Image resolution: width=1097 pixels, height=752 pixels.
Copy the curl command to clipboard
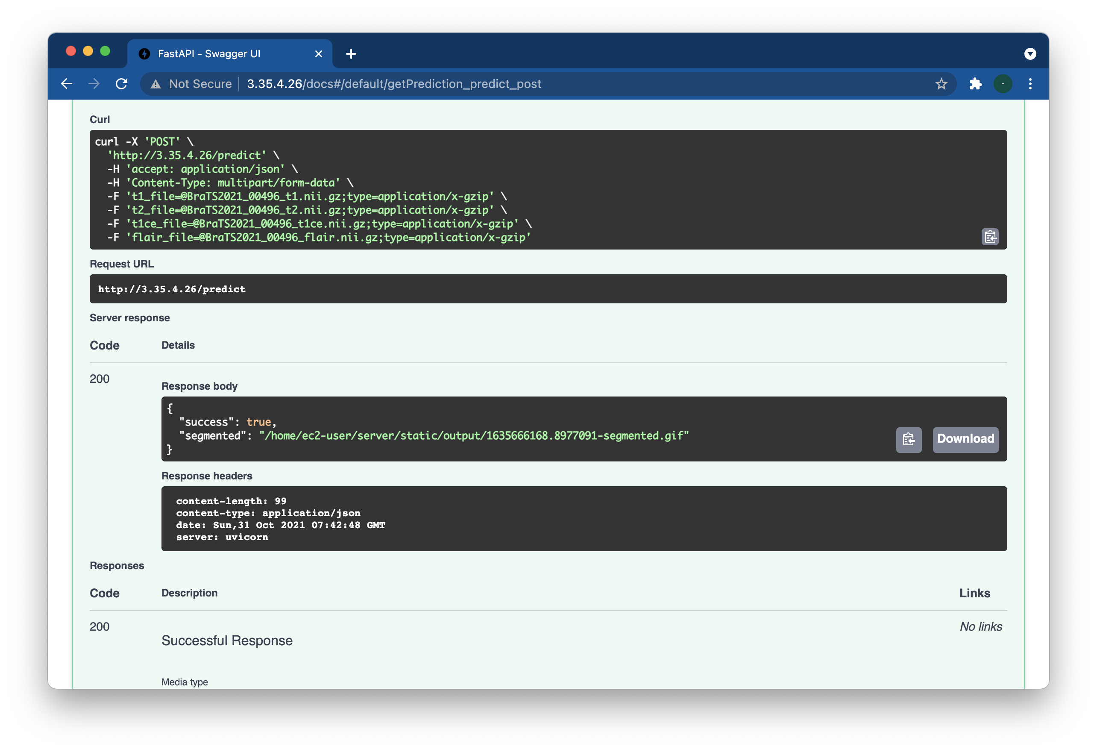pos(990,237)
